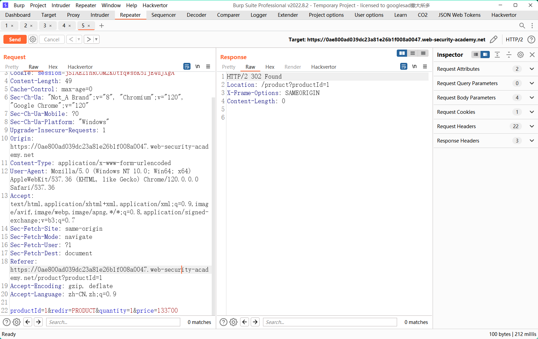
Task: Open back history dropdown arrow
Action: coord(79,39)
